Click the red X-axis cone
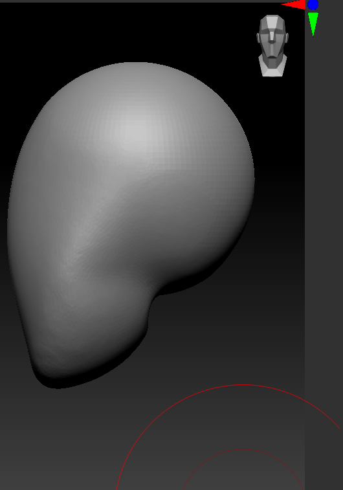Image resolution: width=343 pixels, height=490 pixels. tap(294, 5)
